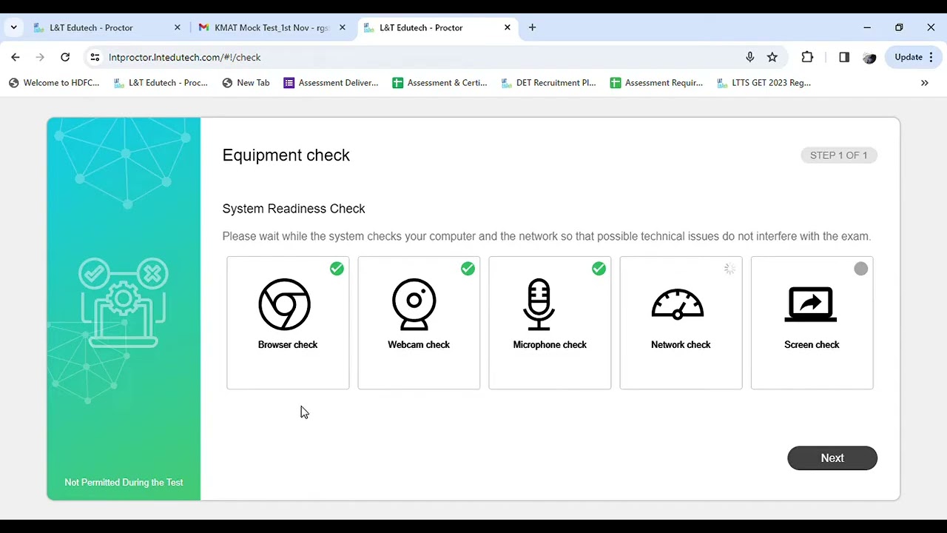
Task: Click the gray status dot on Screen check
Action: tap(860, 269)
